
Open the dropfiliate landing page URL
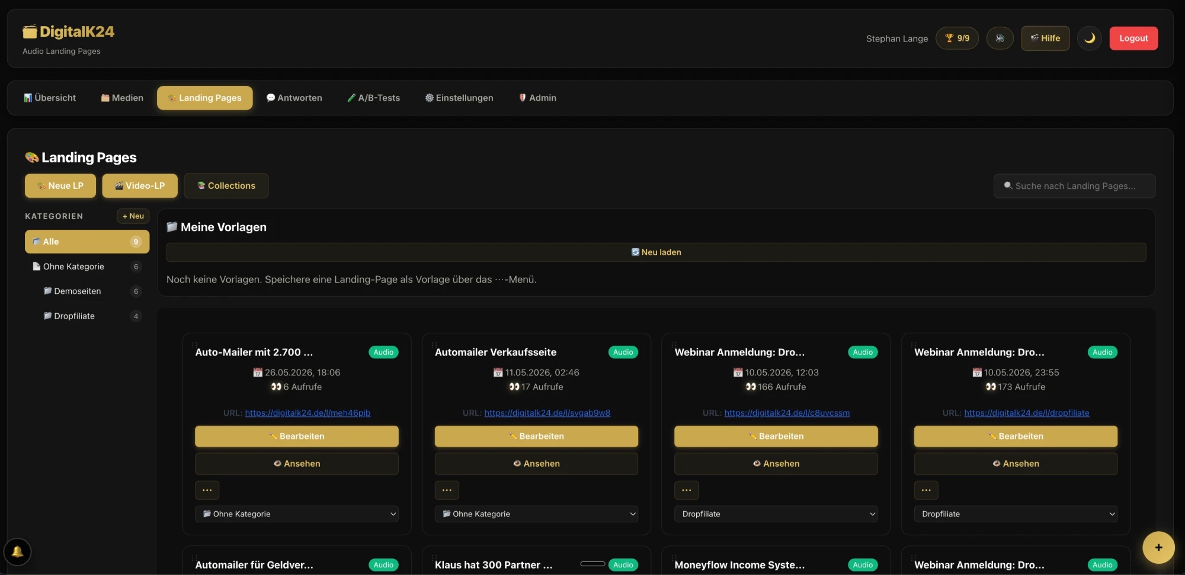pos(1027,413)
